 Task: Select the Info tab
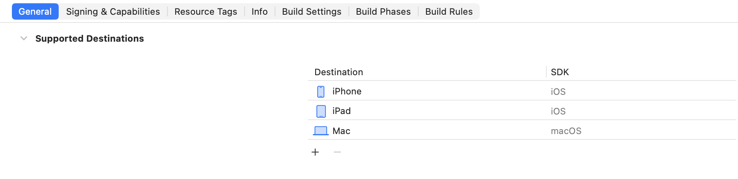(259, 11)
